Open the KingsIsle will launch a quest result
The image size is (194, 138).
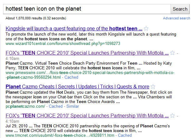click(x=74, y=28)
